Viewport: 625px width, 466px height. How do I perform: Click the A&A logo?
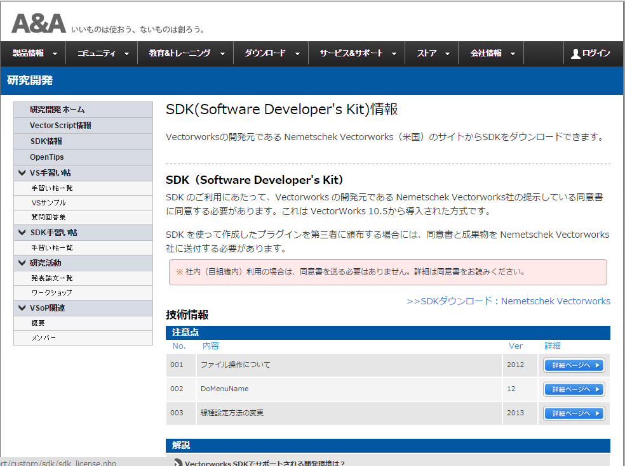click(39, 23)
